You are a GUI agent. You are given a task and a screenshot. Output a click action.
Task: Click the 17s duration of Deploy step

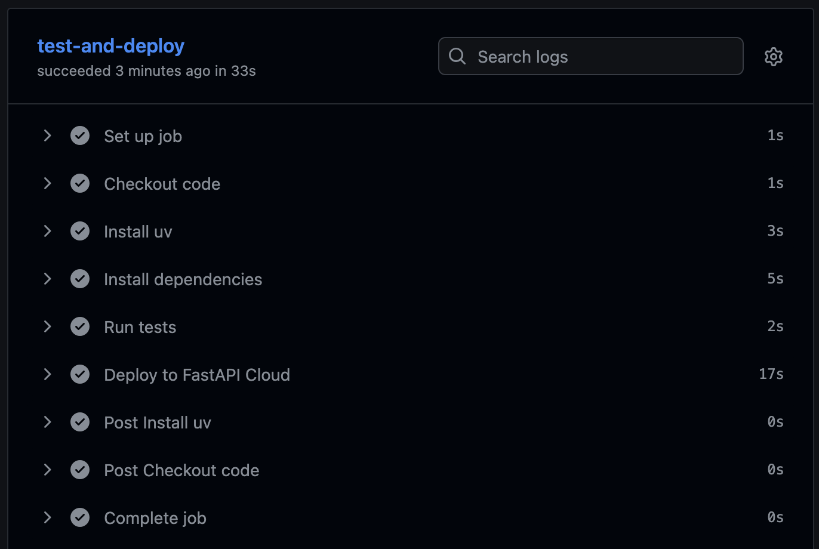point(771,374)
